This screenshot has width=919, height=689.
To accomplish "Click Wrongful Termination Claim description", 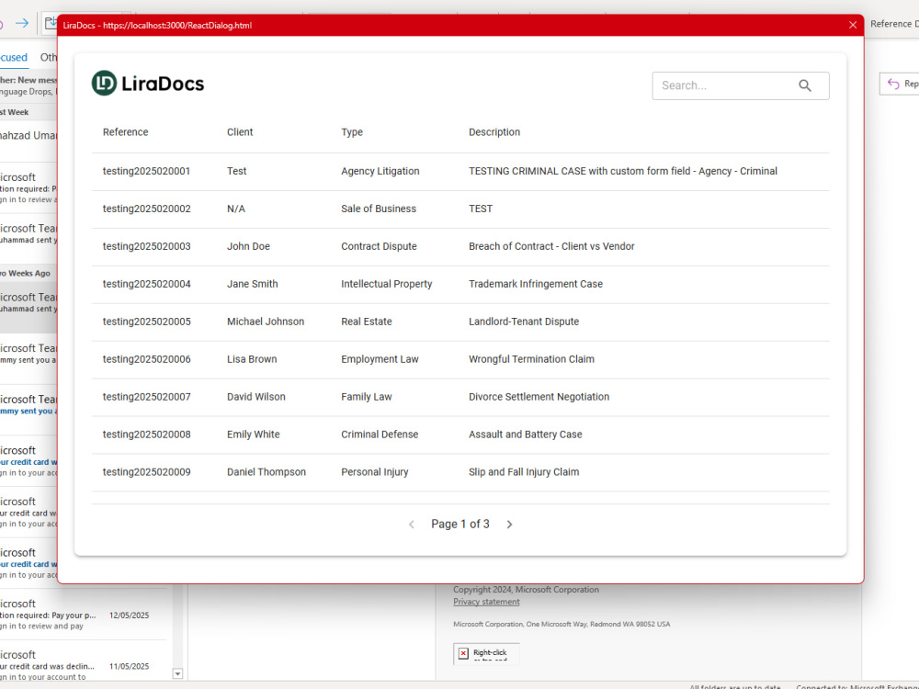I will [x=531, y=359].
